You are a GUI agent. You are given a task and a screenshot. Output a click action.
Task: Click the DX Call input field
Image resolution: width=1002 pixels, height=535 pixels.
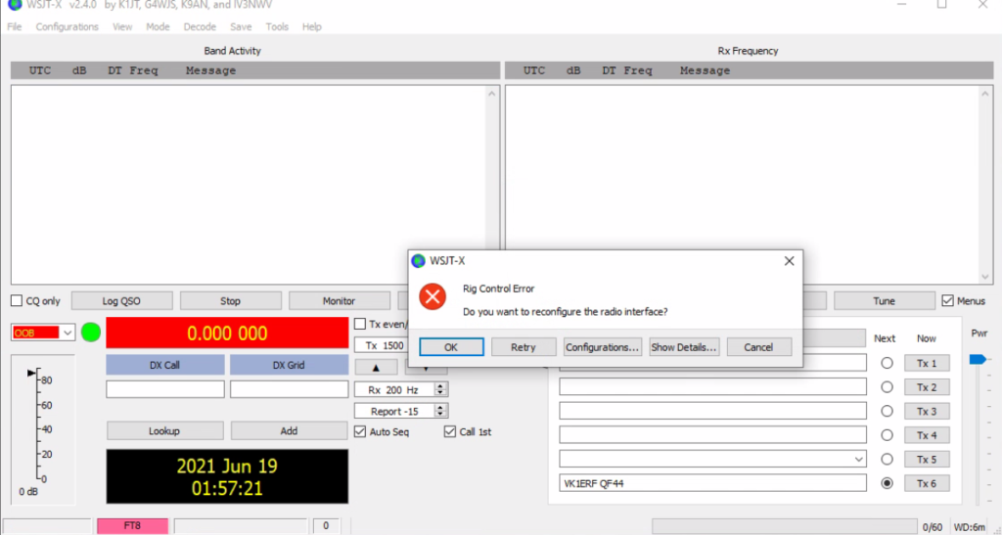click(x=164, y=389)
